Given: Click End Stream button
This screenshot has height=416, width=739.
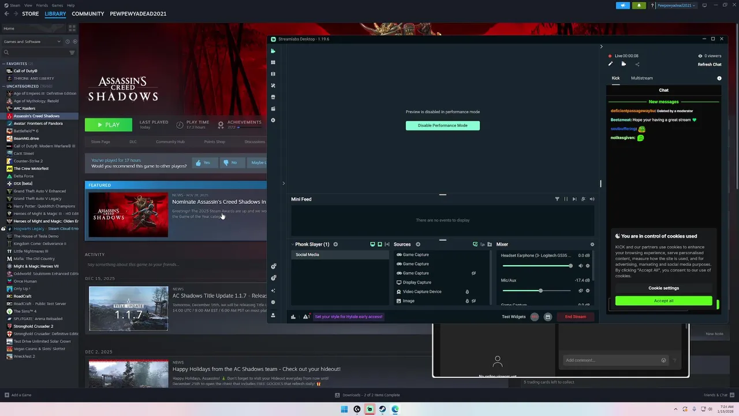Looking at the screenshot, I should (x=576, y=317).
